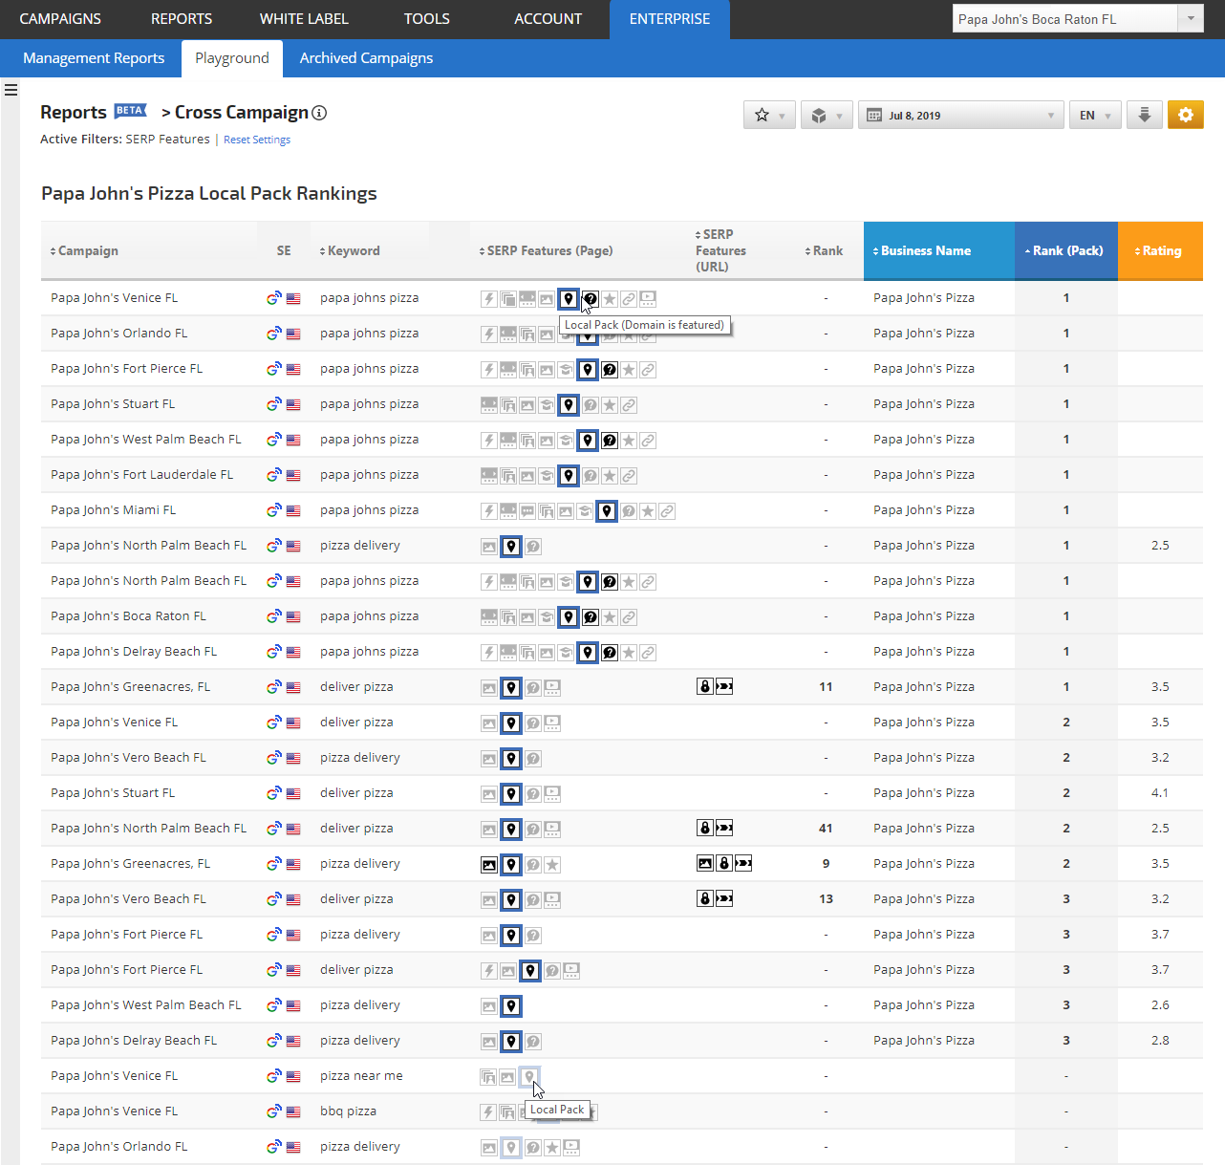
Task: Click video SERP icon in first Venice row
Action: (x=648, y=299)
